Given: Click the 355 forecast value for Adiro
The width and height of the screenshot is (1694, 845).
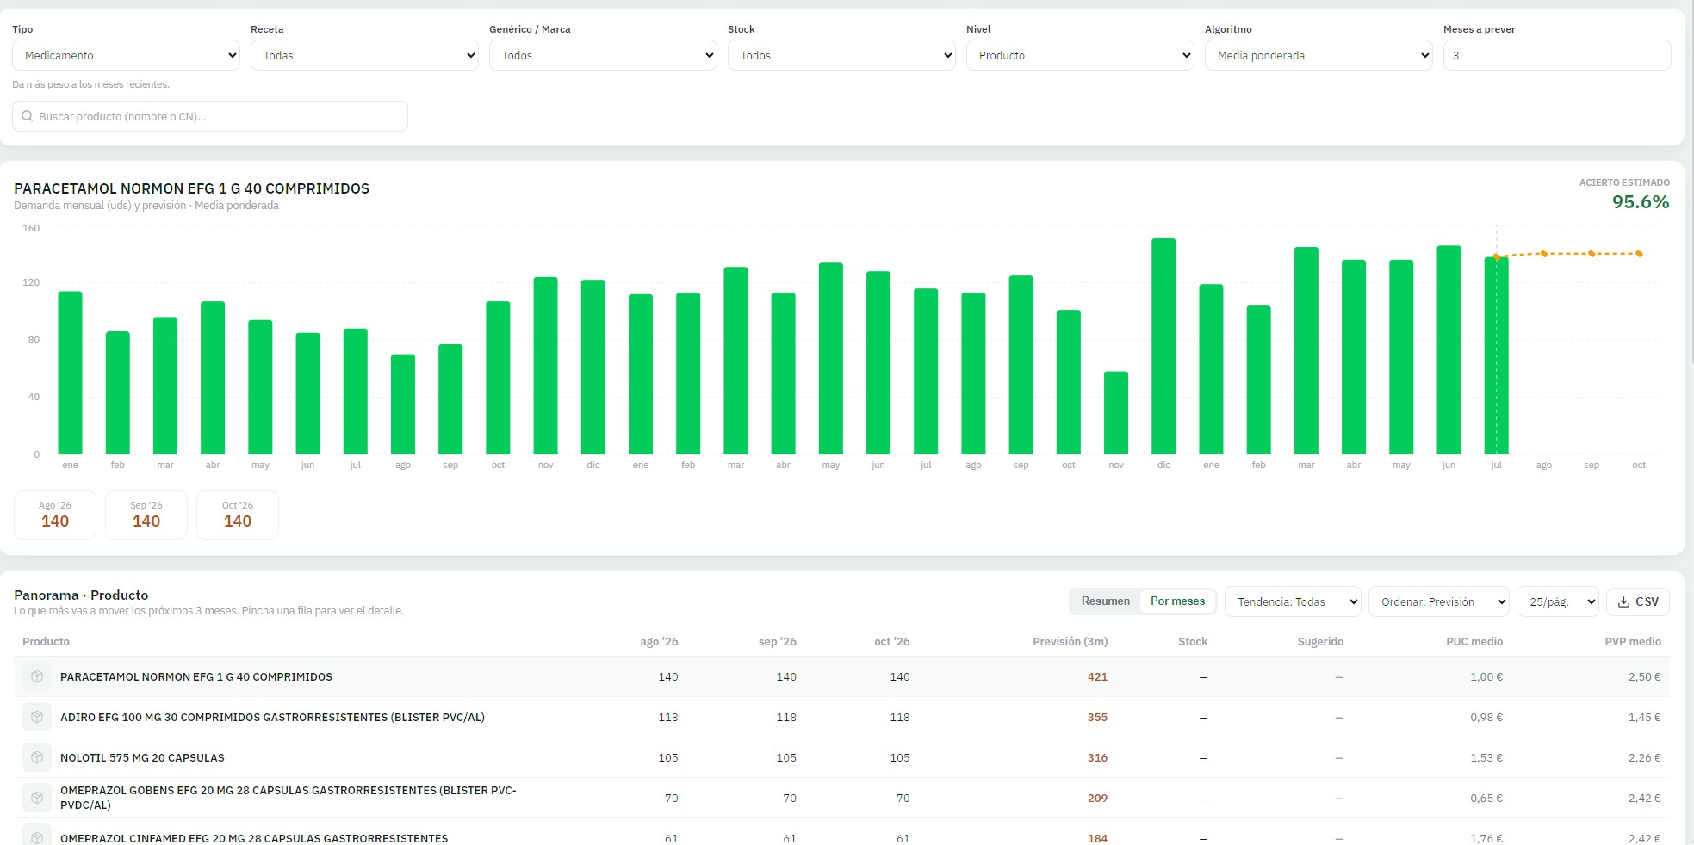Looking at the screenshot, I should pyautogui.click(x=1097, y=717).
